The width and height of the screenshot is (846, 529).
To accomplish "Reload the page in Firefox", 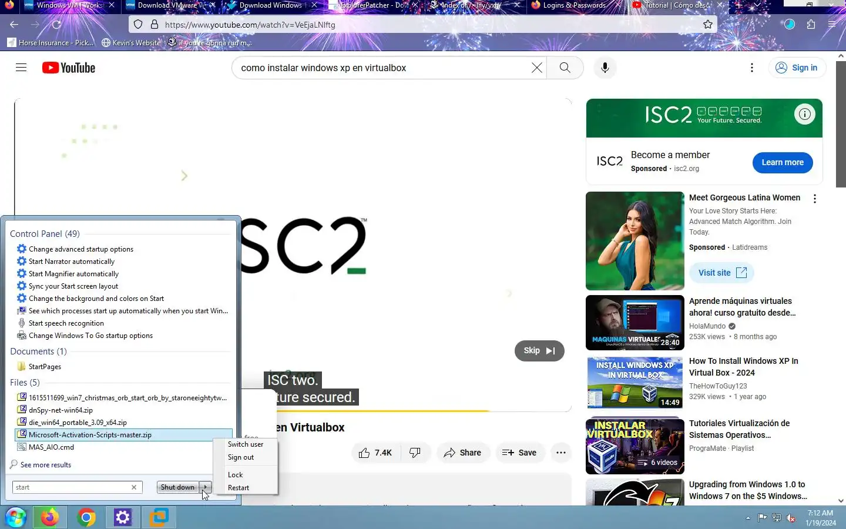I will click(x=56, y=25).
